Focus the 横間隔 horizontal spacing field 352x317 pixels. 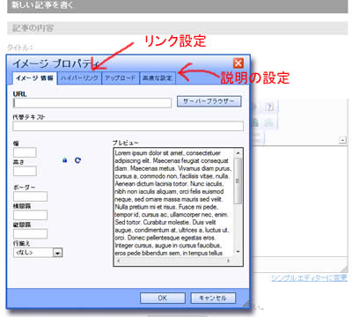tap(30, 215)
